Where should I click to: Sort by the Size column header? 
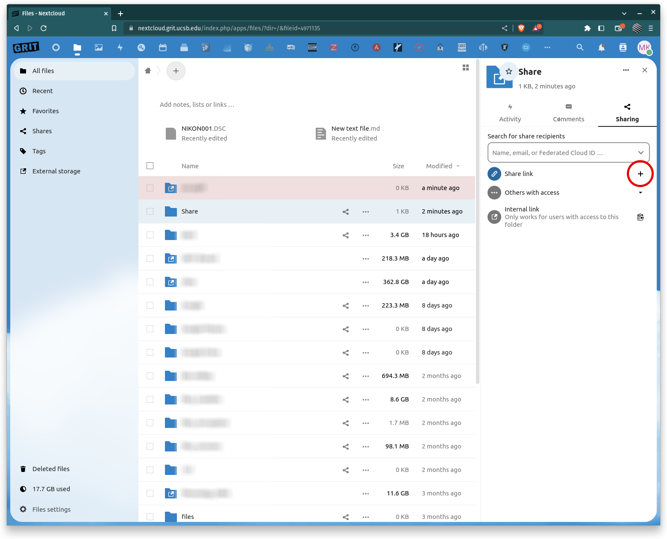(x=398, y=166)
